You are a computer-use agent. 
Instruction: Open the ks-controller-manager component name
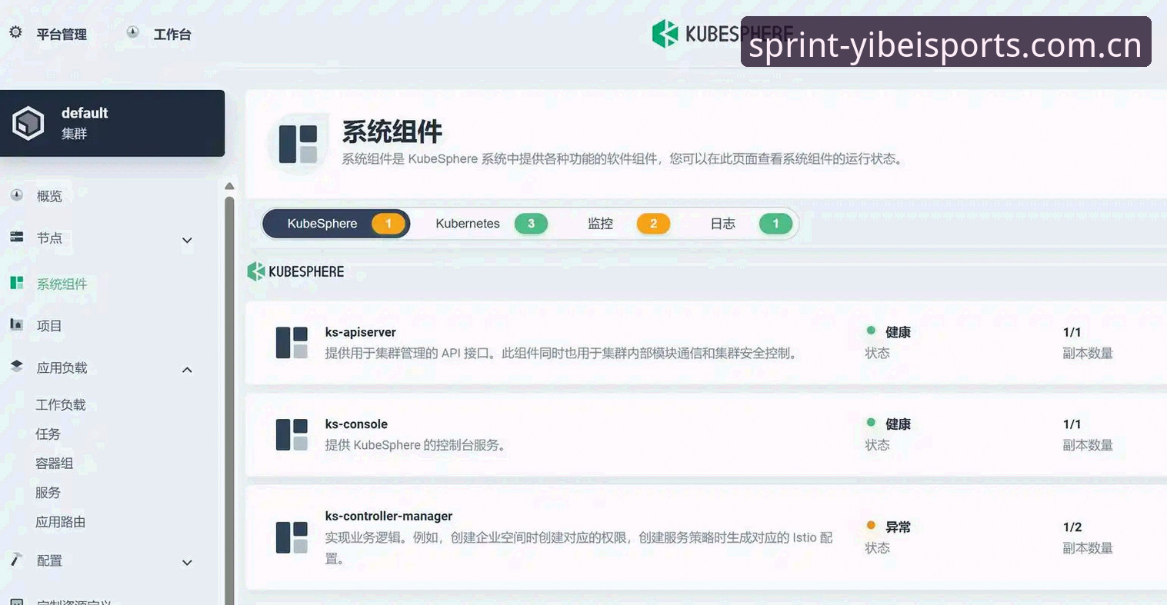click(388, 517)
